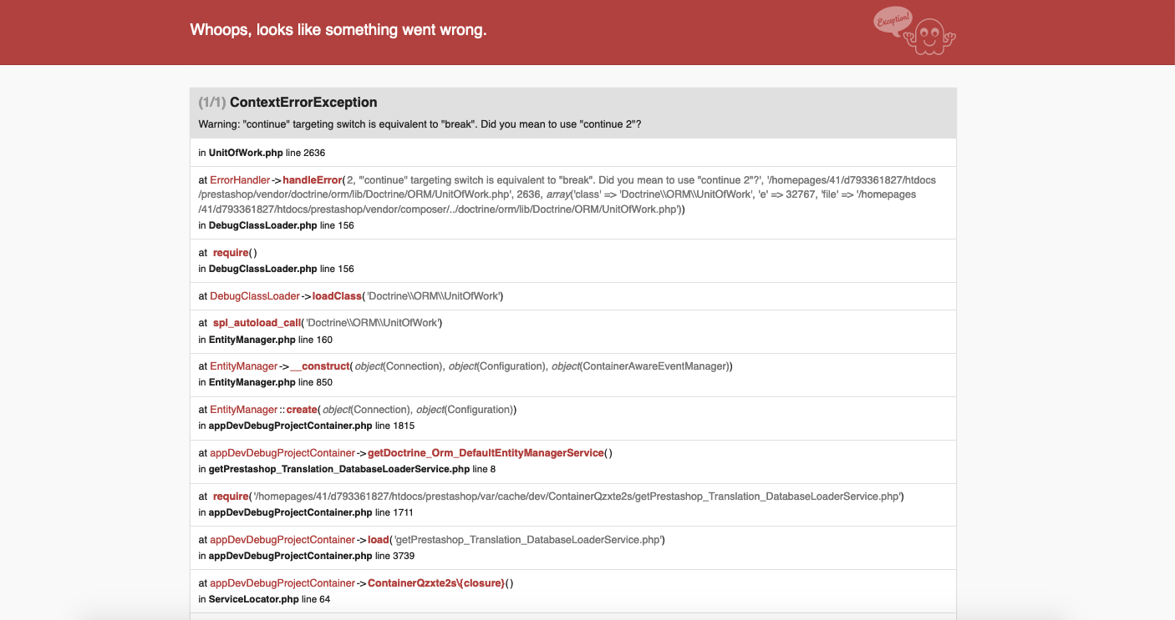Viewport: 1175px width, 620px height.
Task: Open ServiceLocator.php line 64 reference
Action: click(269, 599)
